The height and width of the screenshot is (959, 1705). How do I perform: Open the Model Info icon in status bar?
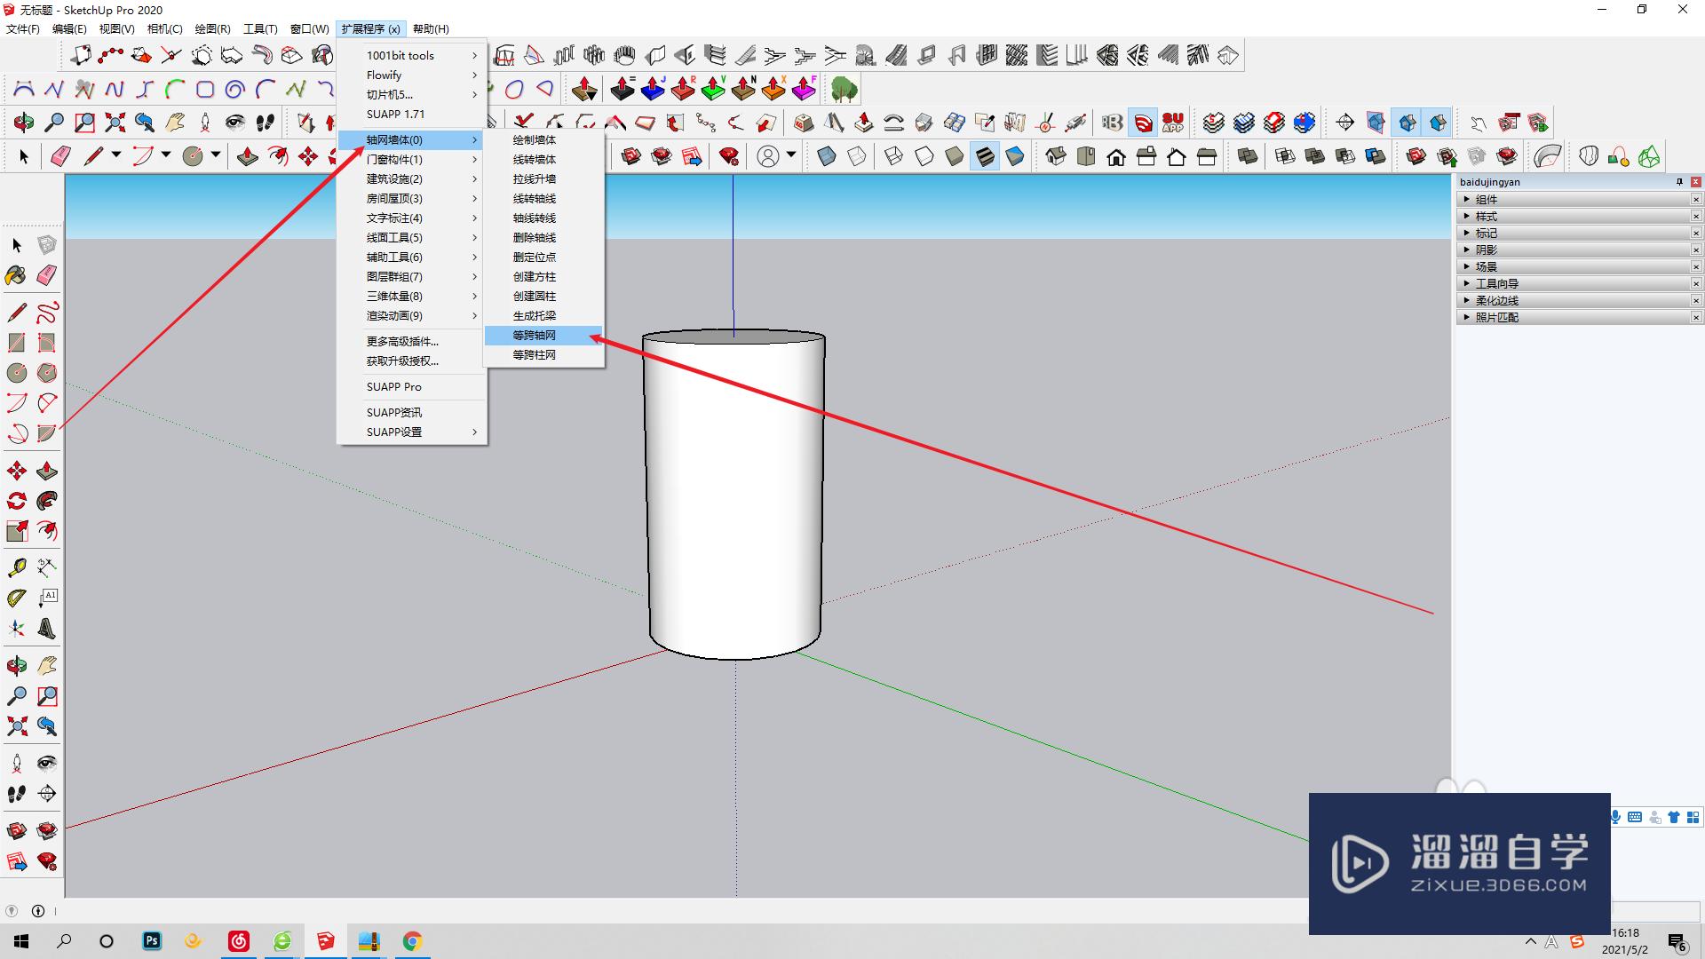38,911
